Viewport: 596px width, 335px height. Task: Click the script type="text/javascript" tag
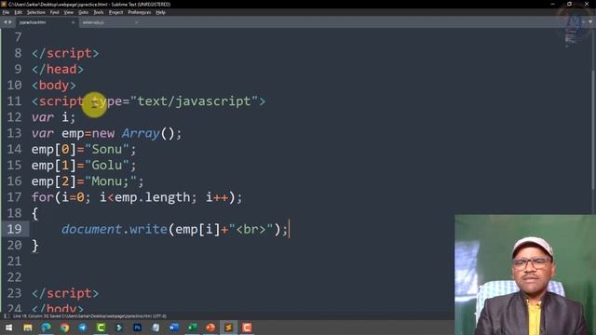[x=149, y=101]
